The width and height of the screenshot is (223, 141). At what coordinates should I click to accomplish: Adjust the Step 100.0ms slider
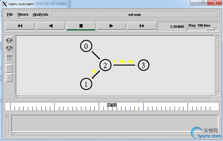[x=210, y=29]
